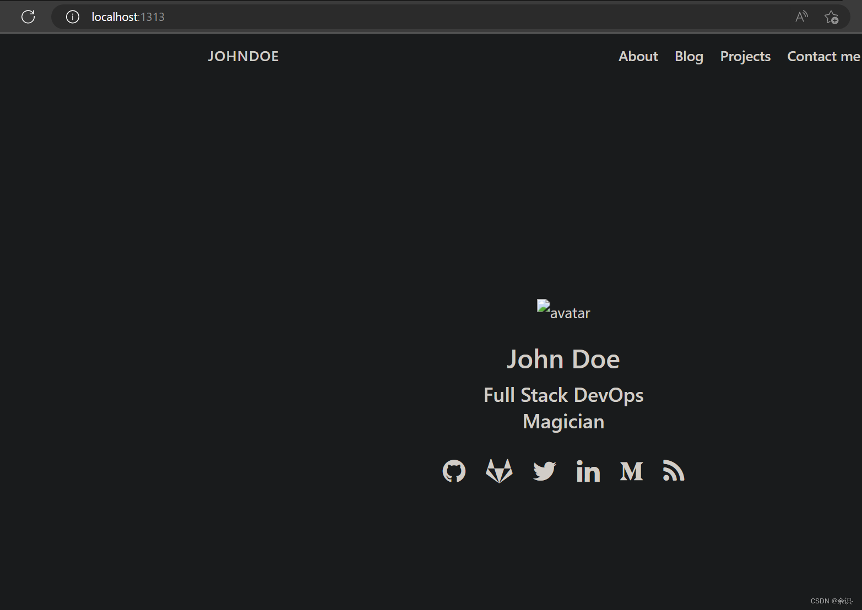Open the GitHub profile icon
Image resolution: width=862 pixels, height=610 pixels.
click(454, 471)
